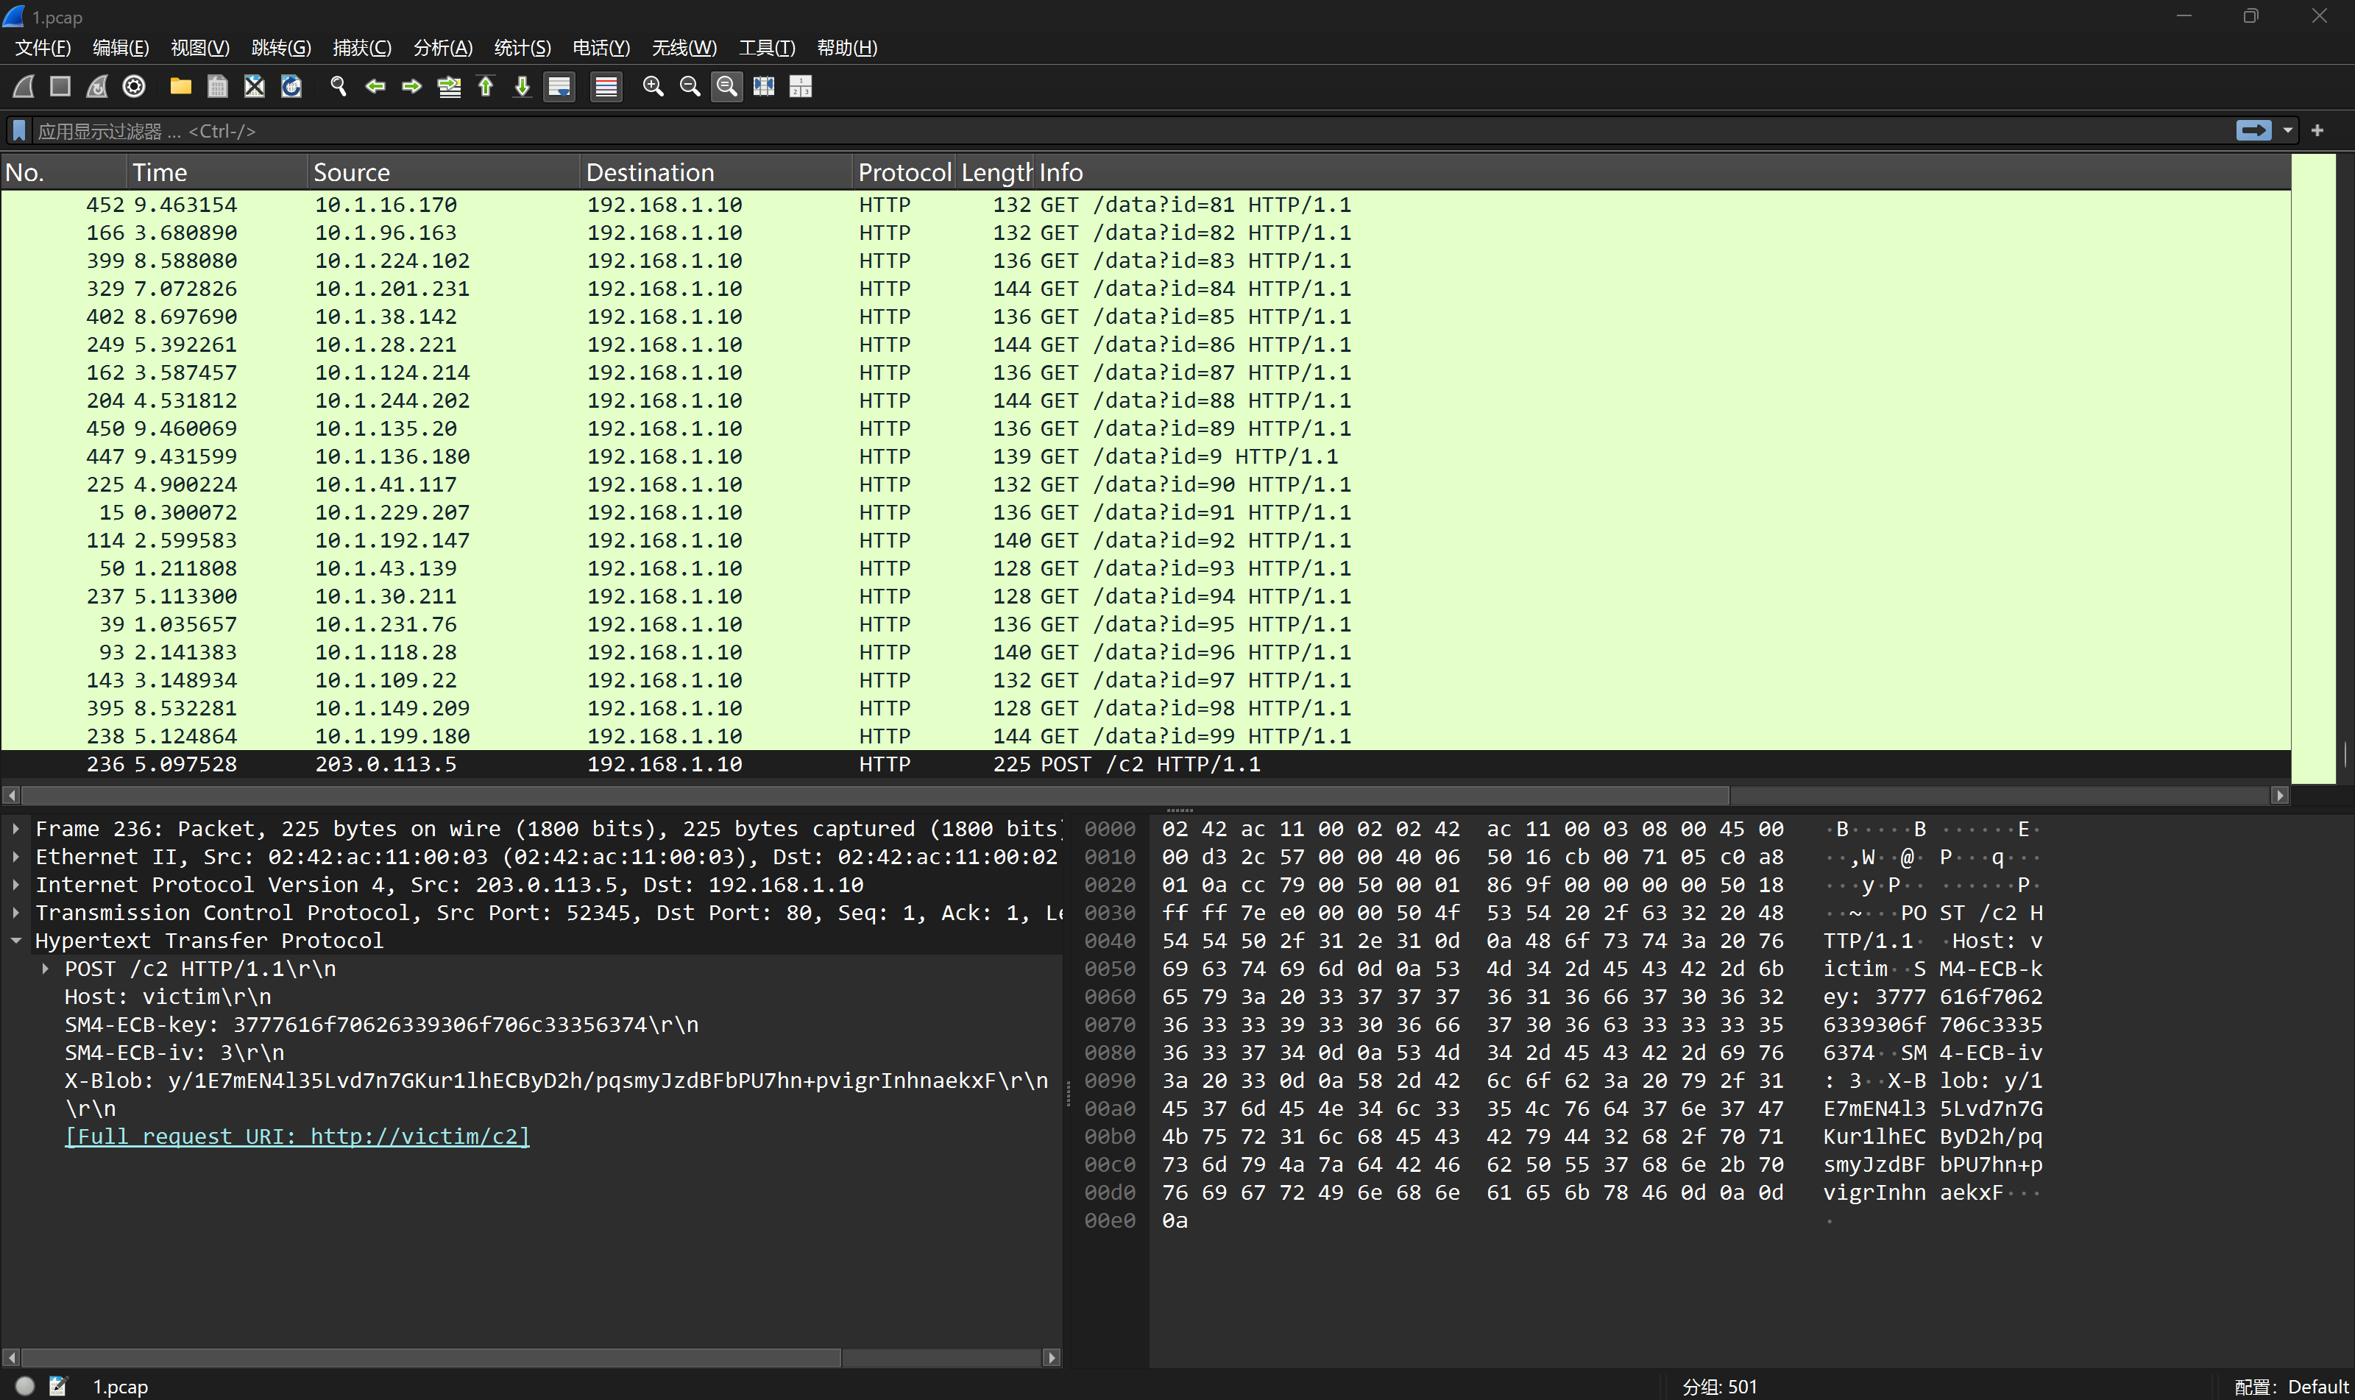Image resolution: width=2355 pixels, height=1400 pixels.
Task: Collapse Hypertext Transfer Protocol section
Action: point(16,941)
